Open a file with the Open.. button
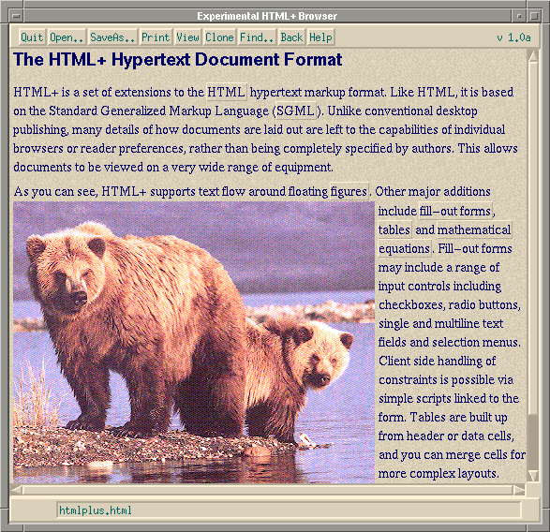 click(x=67, y=37)
